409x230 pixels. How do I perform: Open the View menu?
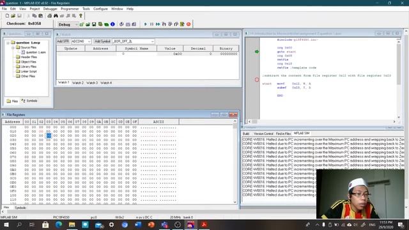click(x=23, y=9)
